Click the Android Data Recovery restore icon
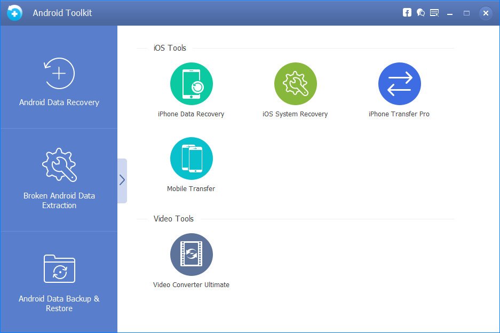 pyautogui.click(x=59, y=73)
